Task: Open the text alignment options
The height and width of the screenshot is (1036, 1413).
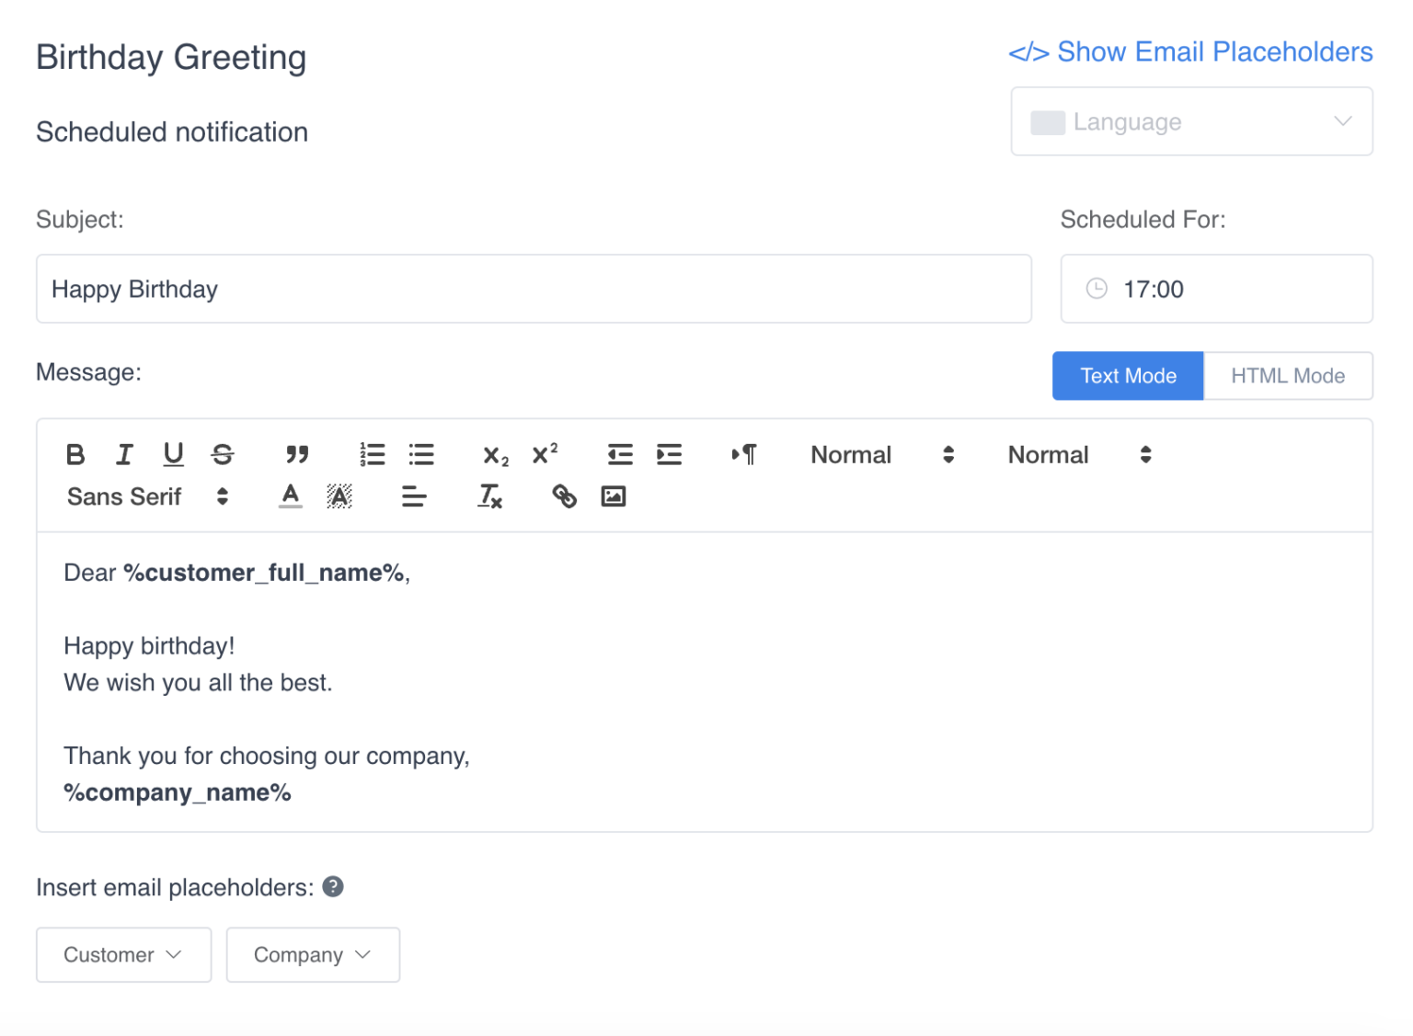Action: tap(414, 496)
